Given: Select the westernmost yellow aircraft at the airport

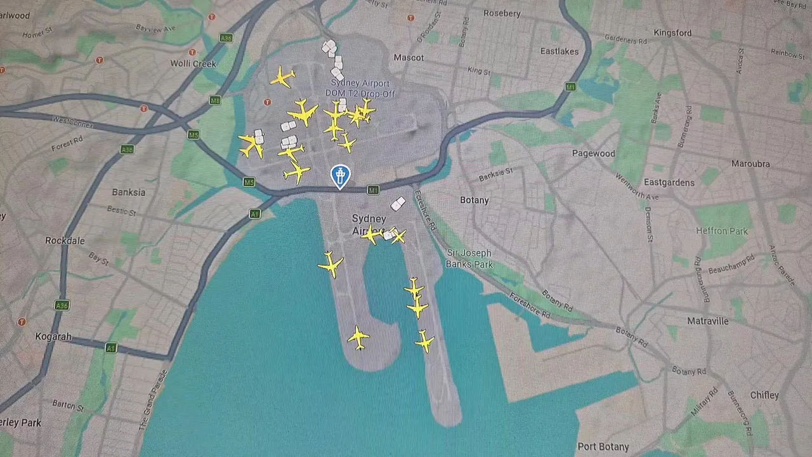Looking at the screenshot, I should point(251,146).
